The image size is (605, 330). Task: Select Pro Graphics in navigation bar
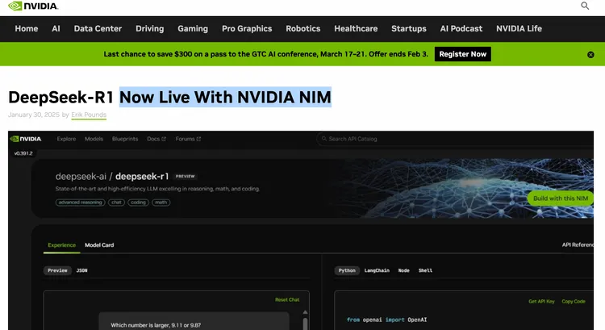coord(247,29)
